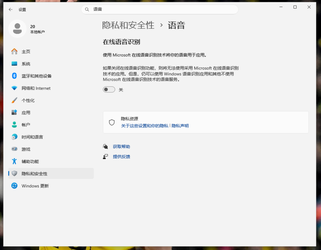Click the Wi-Fi network icon
321x250 pixels.
click(14, 88)
